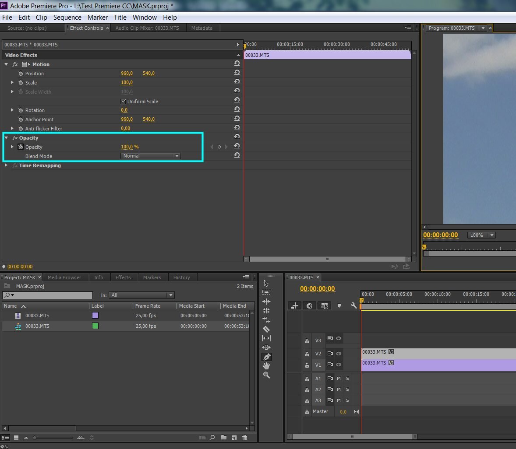This screenshot has width=516, height=449.
Task: Click the New Bin folder icon
Action: [x=224, y=438]
